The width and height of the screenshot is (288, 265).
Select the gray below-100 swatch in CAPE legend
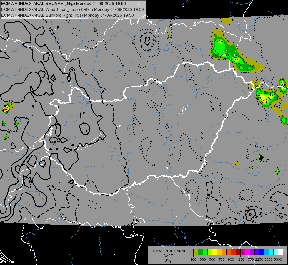191,252
